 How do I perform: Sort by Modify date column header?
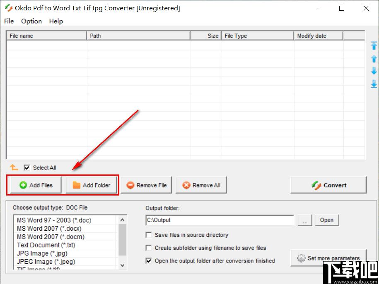[319, 36]
